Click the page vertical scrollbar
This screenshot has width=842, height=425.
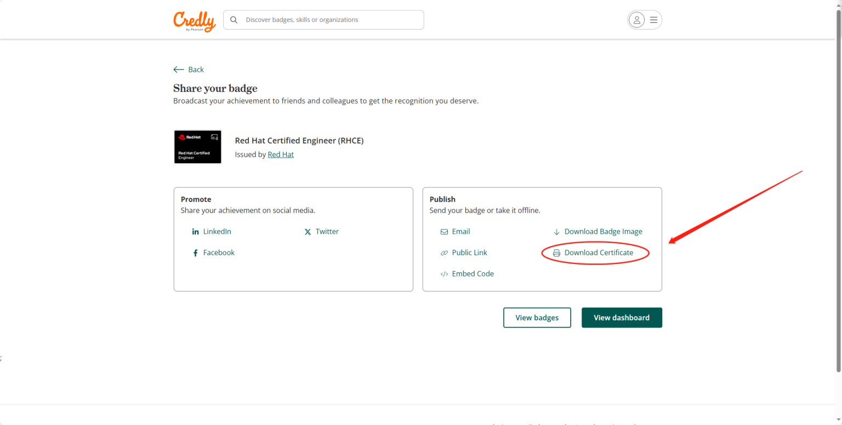(838, 192)
